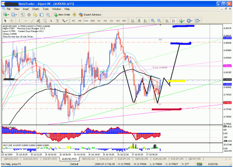This screenshot has width=233, height=167.
Task: Toggle the Expert Advisors button
Action: (x=90, y=15)
